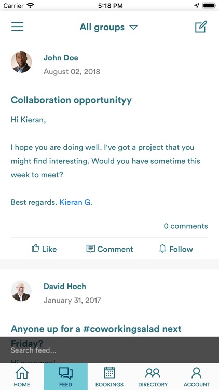Click the Comment button on John's post
This screenshot has width=219, height=390.
point(109,249)
